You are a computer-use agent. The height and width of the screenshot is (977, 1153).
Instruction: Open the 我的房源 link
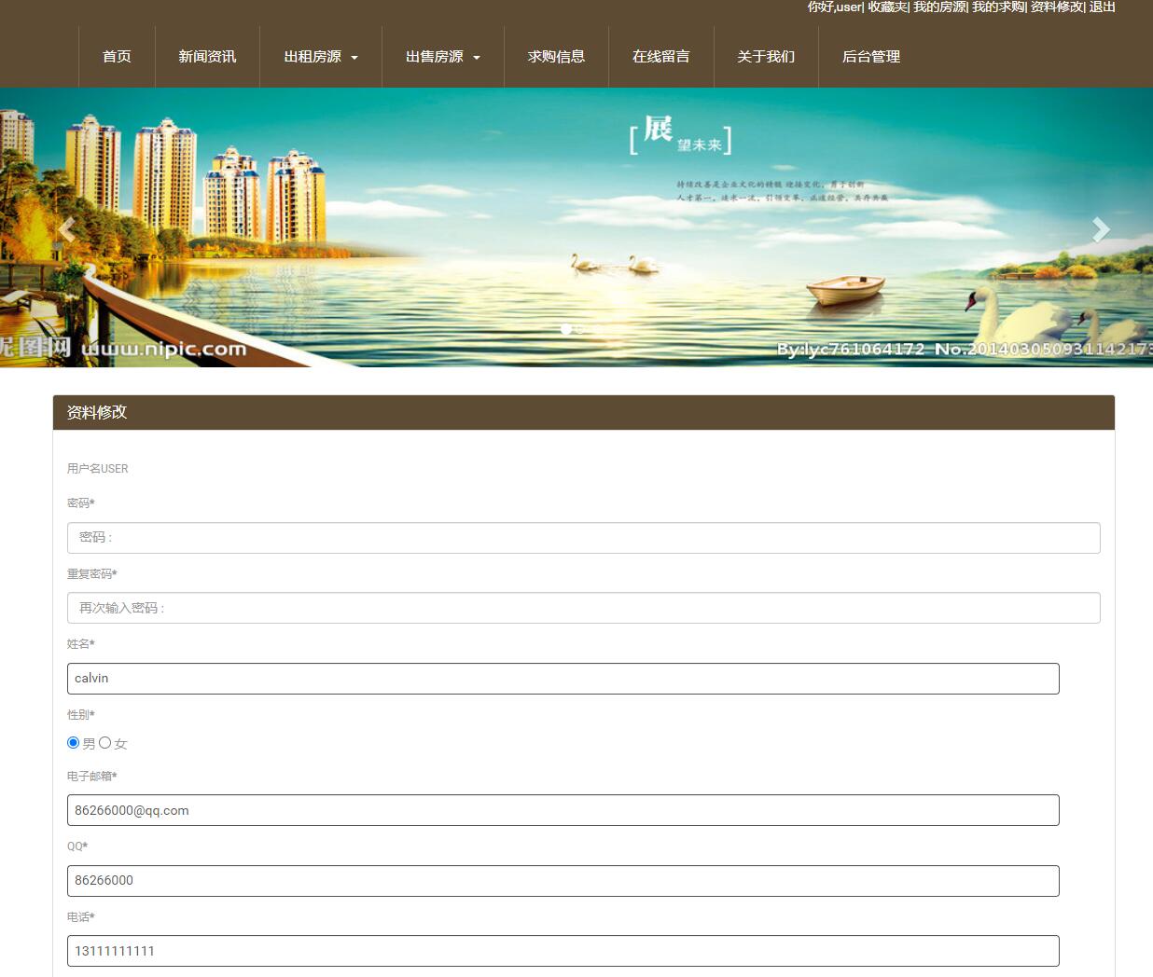(x=939, y=7)
